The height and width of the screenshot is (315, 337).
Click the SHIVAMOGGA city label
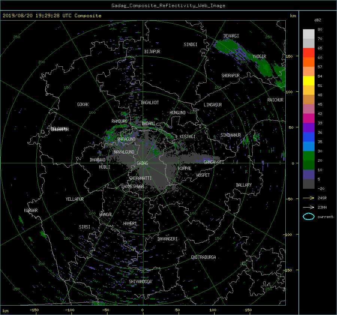140,282
